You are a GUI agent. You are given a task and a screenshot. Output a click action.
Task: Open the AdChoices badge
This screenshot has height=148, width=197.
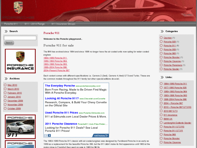coord(101,136)
